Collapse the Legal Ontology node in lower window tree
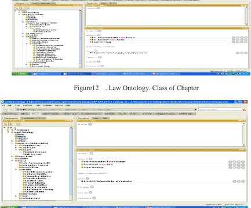The height and width of the screenshot is (208, 251). click(x=8, y=132)
